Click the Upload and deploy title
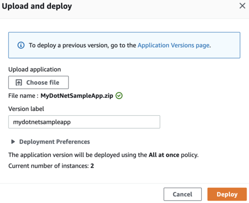 tap(37, 7)
